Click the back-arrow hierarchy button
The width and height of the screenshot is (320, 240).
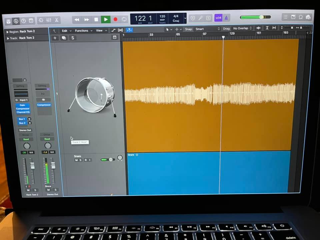click(54, 31)
